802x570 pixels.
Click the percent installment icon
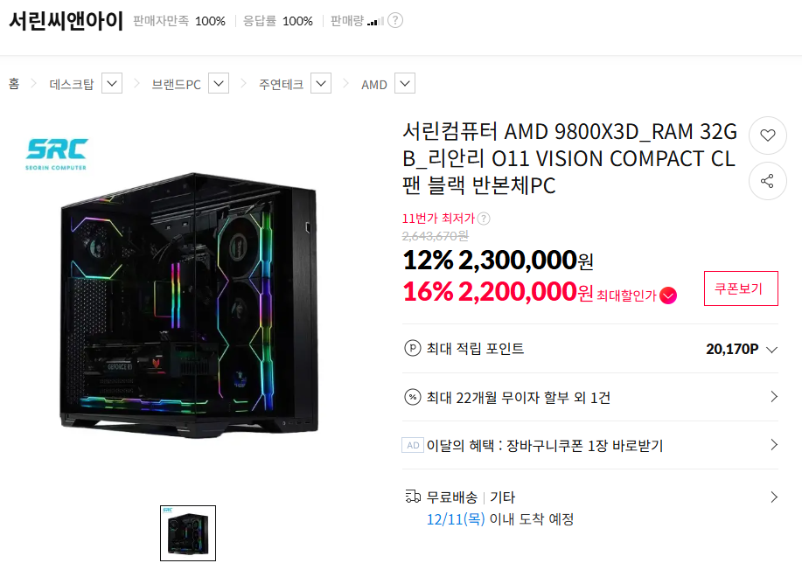tap(412, 397)
